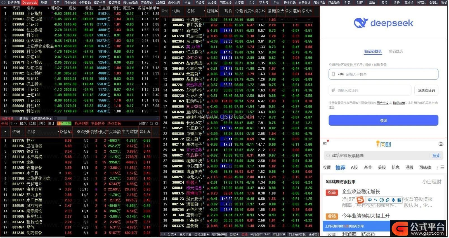Click the search magnifier icon in sector panel
449x238 pixels.
click(x=152, y=123)
